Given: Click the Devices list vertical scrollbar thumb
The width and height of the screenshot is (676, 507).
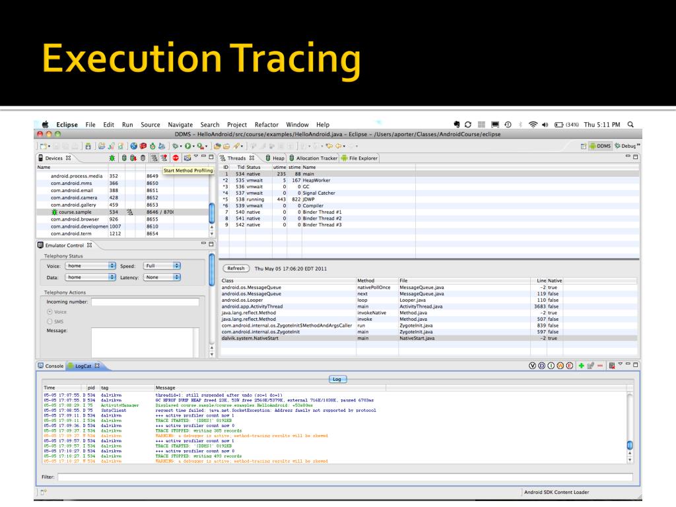Looking at the screenshot, I should [212, 213].
